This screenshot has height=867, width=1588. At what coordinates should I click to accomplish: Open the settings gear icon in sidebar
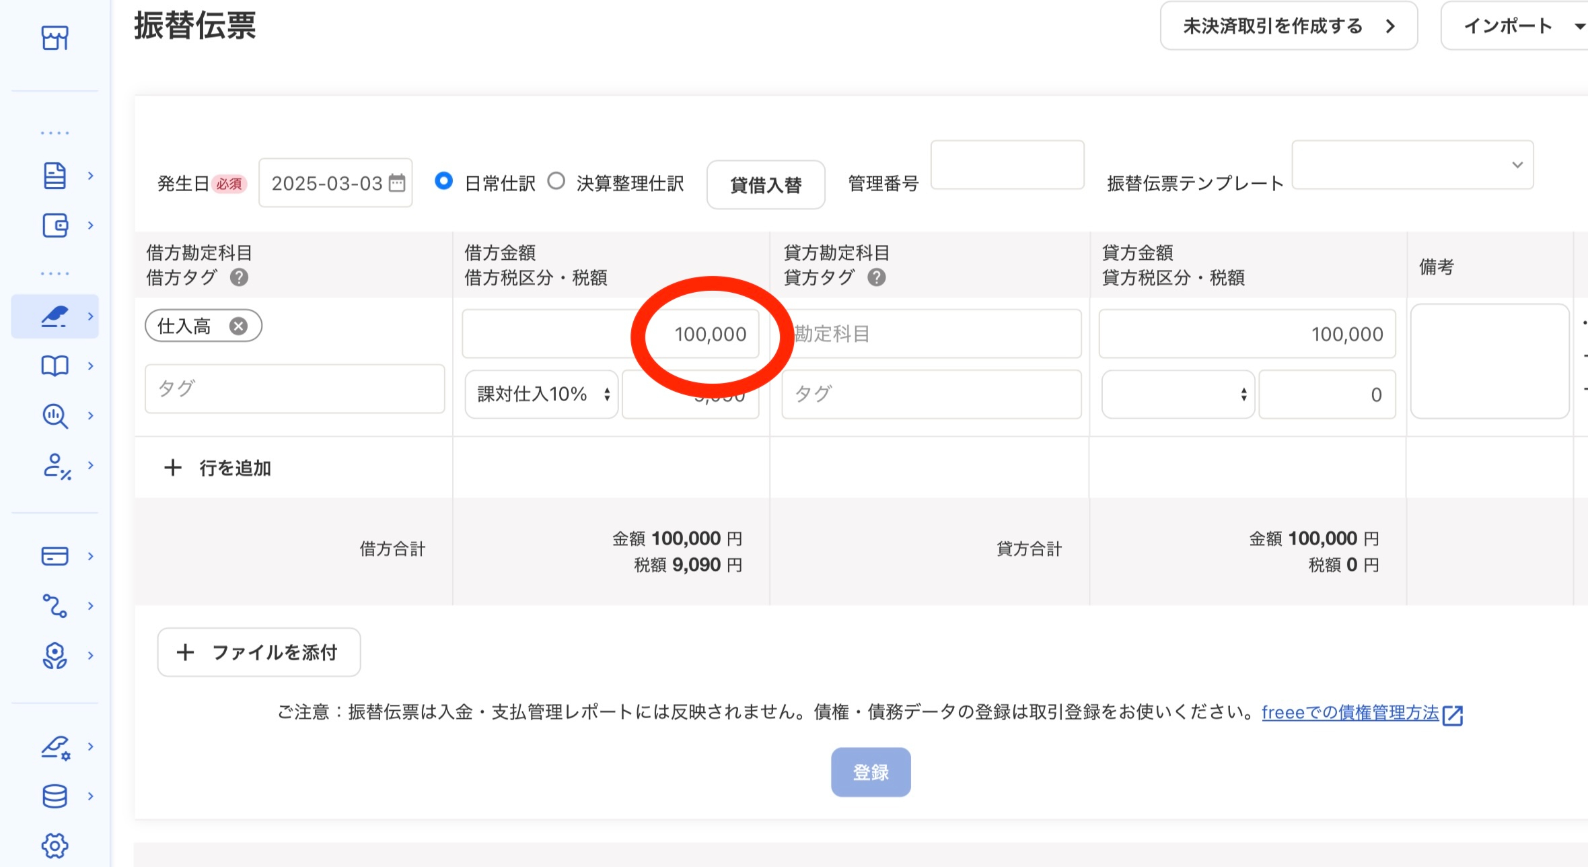55,845
